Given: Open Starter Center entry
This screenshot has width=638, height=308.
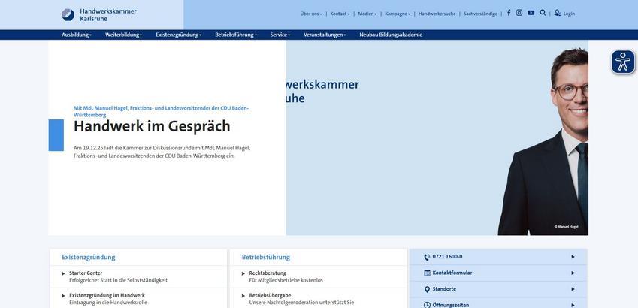Looking at the screenshot, I should tap(86, 273).
